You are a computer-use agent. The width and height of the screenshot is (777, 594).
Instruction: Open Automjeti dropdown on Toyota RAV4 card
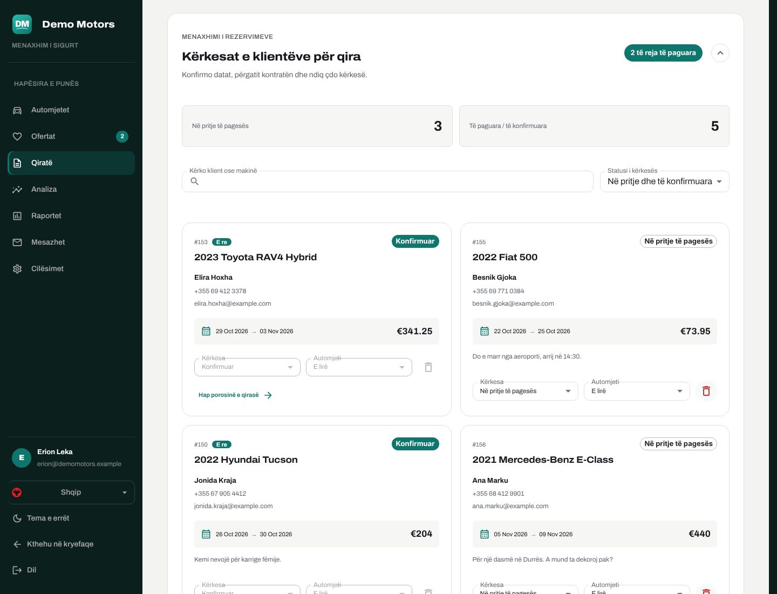click(359, 367)
